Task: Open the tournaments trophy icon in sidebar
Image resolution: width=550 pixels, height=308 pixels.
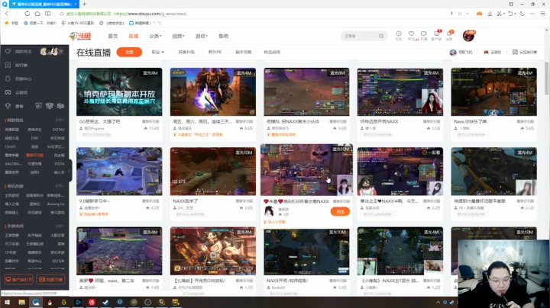Action: [8, 106]
